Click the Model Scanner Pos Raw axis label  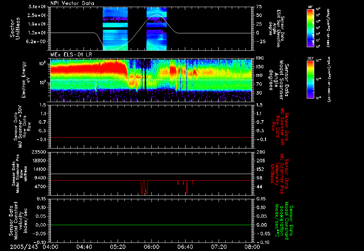20,173
